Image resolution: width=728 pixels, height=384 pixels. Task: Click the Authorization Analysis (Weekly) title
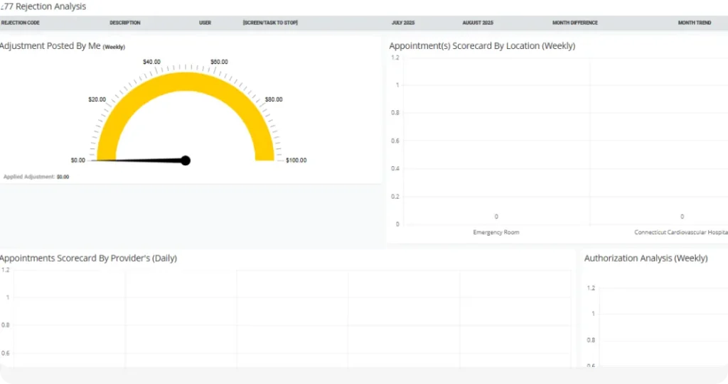pyautogui.click(x=646, y=258)
